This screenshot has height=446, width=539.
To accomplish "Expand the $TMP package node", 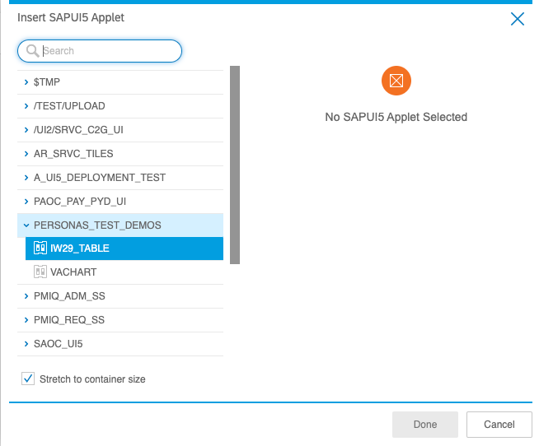I will 26,82.
